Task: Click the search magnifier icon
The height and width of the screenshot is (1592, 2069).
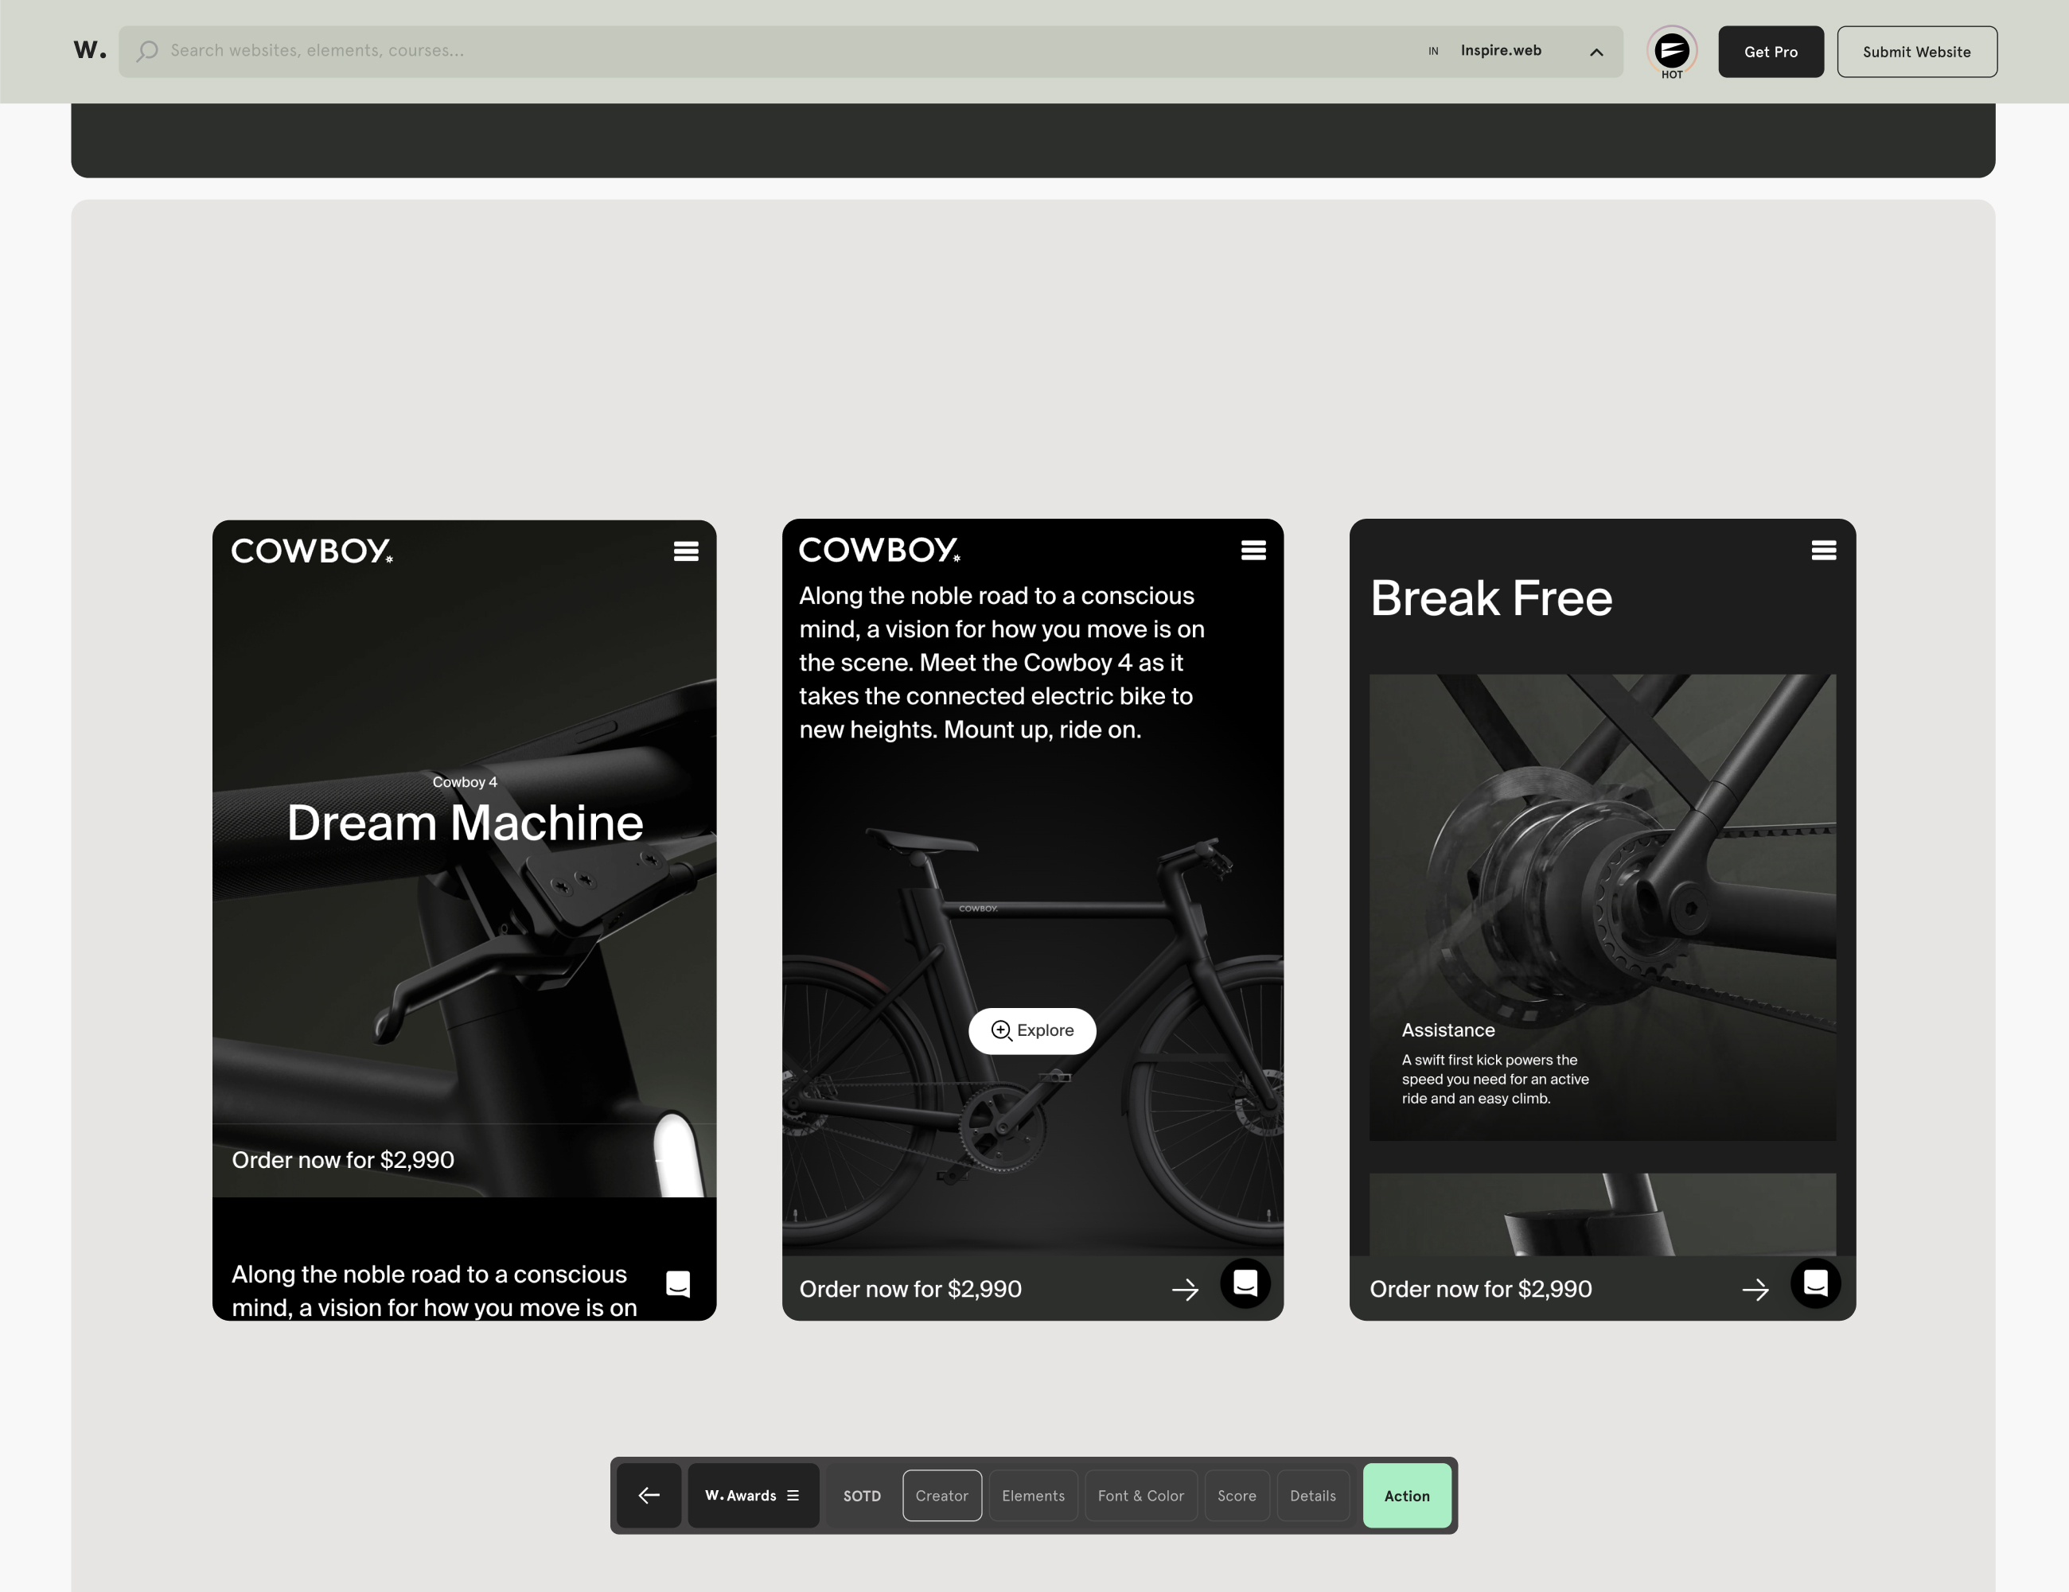Action: pyautogui.click(x=147, y=51)
